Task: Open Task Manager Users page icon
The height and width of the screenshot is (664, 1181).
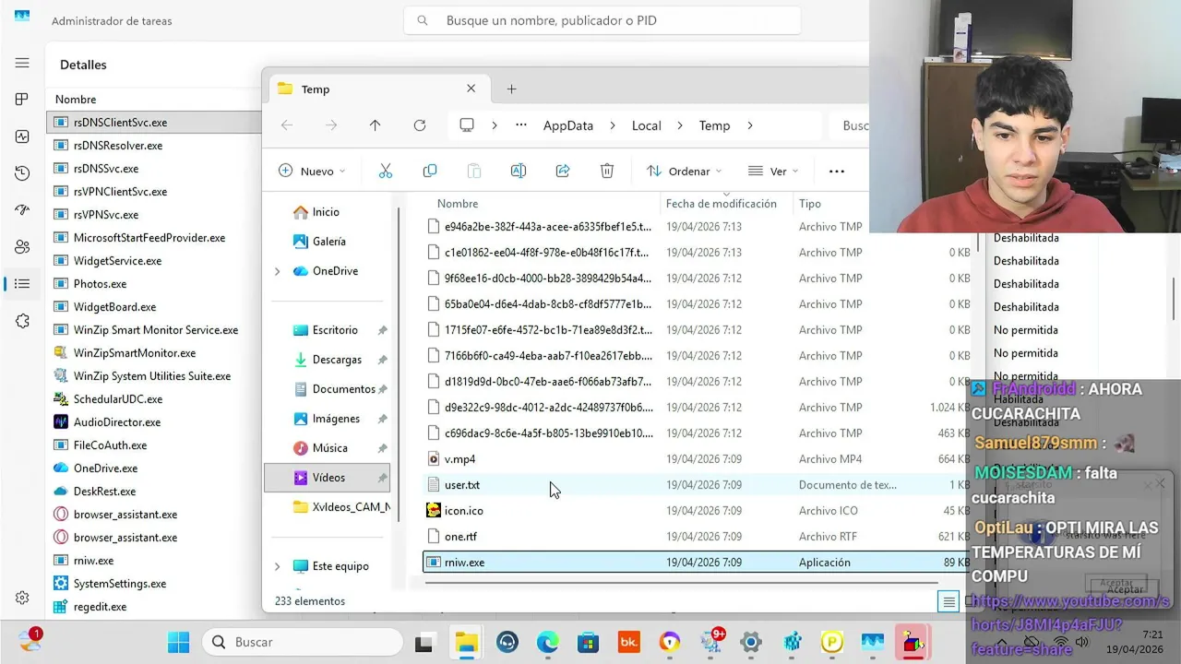Action: coord(22,247)
